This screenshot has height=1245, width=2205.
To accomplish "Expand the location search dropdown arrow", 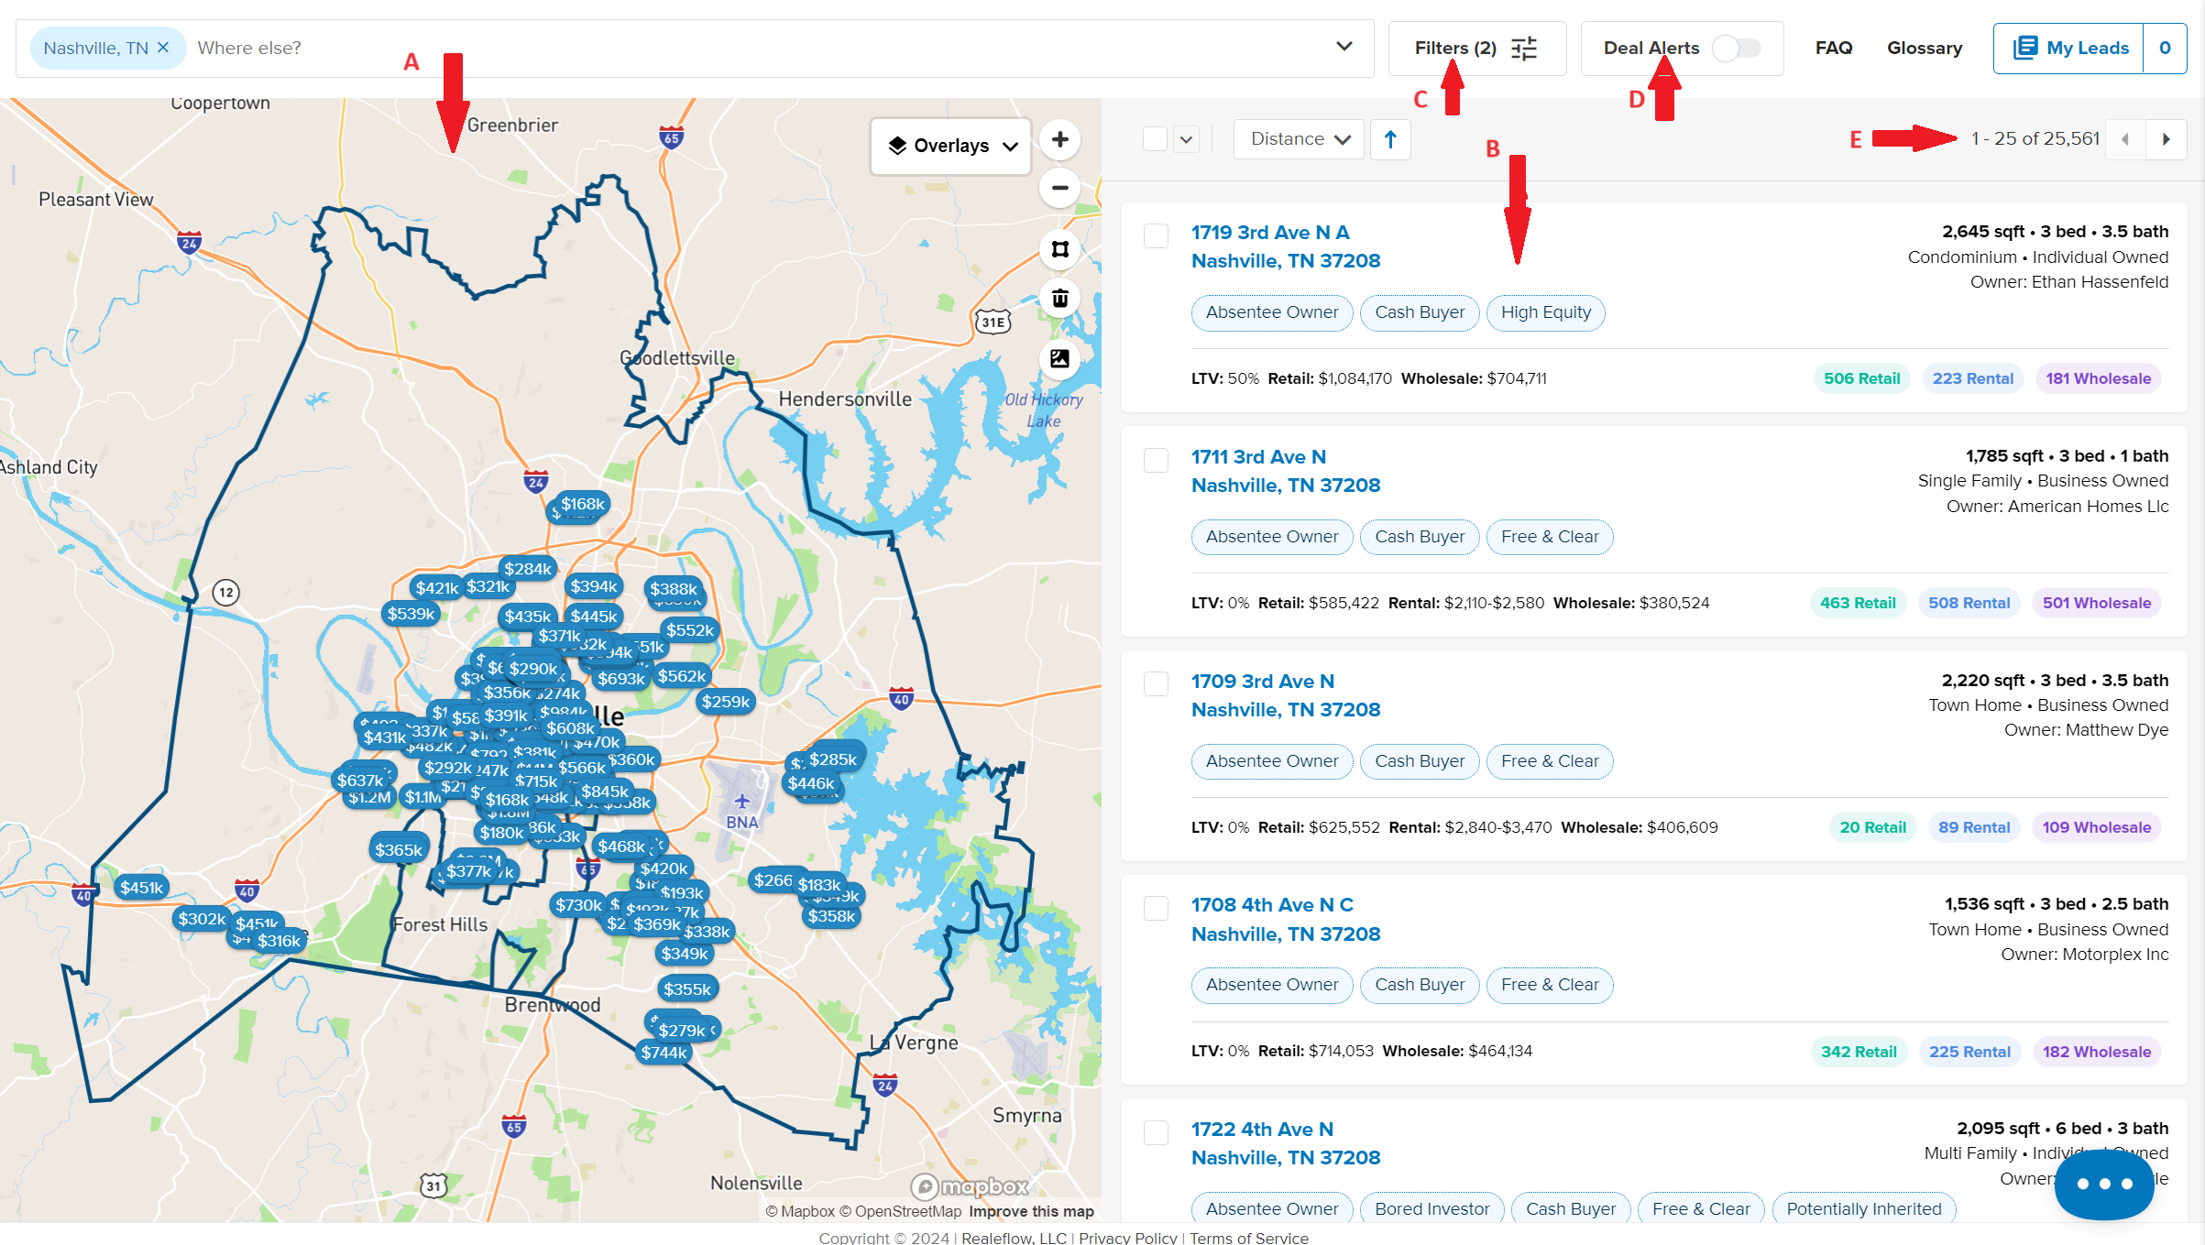I will [1344, 47].
